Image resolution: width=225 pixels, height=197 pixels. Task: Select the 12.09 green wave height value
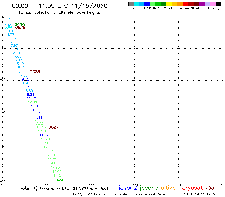coord(33,102)
